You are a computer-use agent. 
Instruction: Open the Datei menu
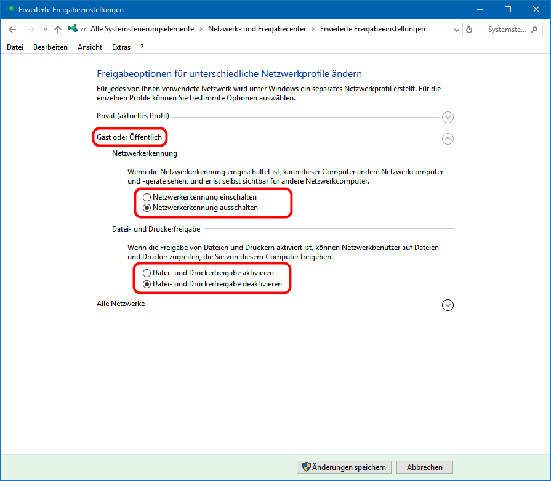point(15,47)
